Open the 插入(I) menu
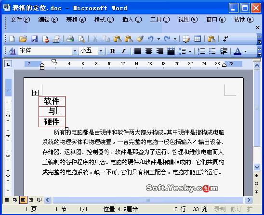264x215 pixels. tap(132, 20)
